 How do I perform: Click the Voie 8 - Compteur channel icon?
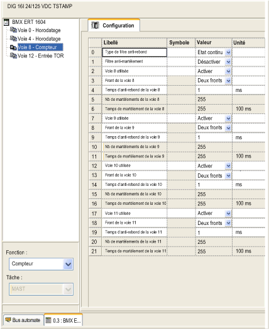(13, 47)
